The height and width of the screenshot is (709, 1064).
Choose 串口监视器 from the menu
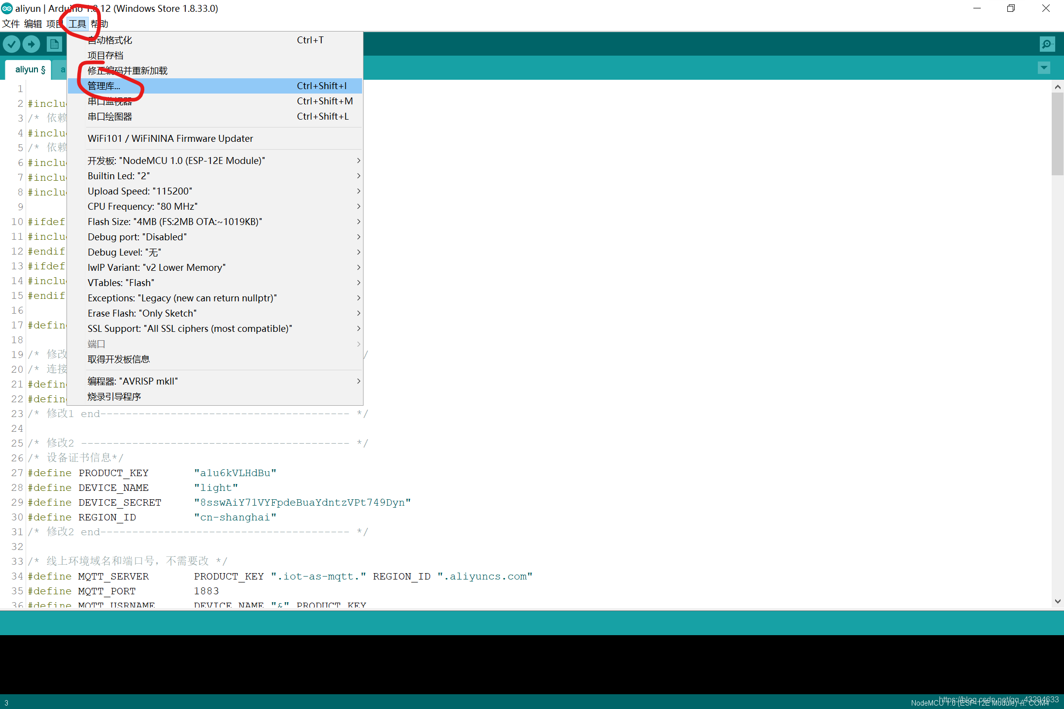point(110,101)
